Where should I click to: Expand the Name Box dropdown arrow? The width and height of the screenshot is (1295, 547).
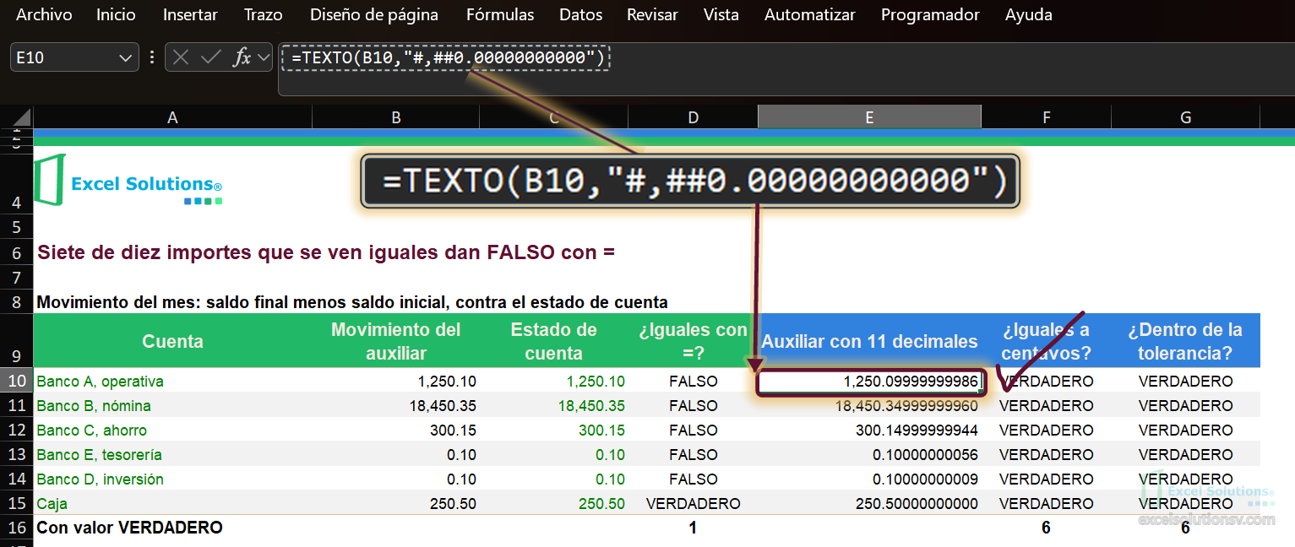tap(127, 58)
